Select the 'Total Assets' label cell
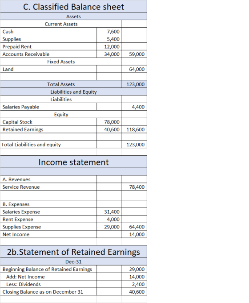This screenshot has width=249, height=303. 61,84
